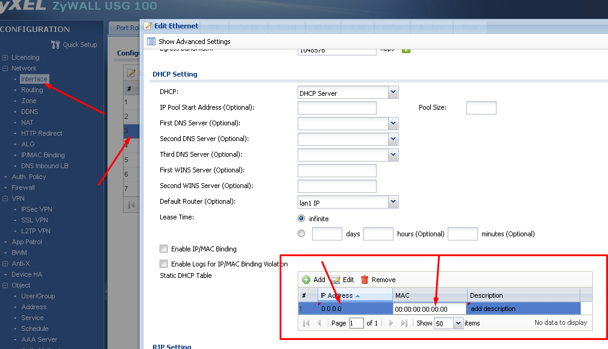Screen dimensions: 608x349
Task: Open the SSL VPN menu item
Action: tap(34, 220)
